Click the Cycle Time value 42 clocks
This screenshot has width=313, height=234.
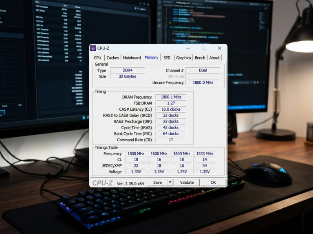171,127
